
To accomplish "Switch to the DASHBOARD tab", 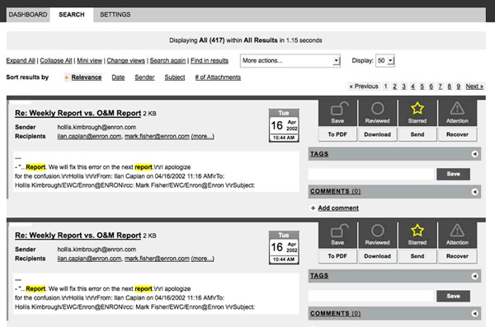I will [28, 15].
